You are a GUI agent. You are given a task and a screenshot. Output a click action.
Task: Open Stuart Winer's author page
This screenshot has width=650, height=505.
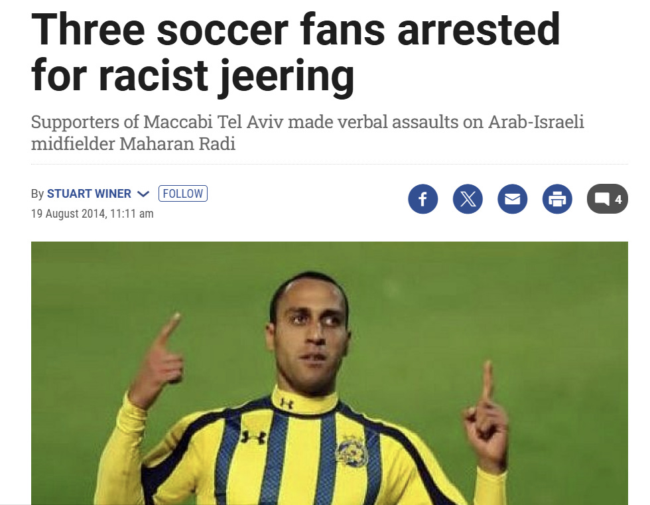click(x=89, y=194)
